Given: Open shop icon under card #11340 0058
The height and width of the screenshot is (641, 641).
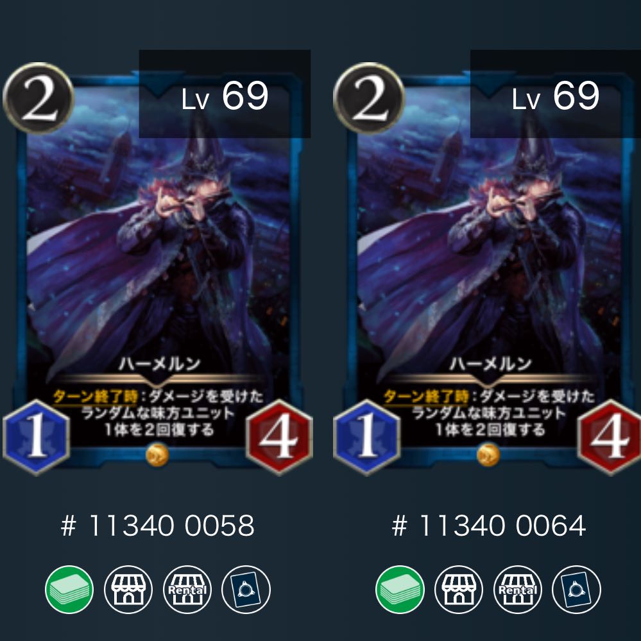Looking at the screenshot, I should (128, 590).
